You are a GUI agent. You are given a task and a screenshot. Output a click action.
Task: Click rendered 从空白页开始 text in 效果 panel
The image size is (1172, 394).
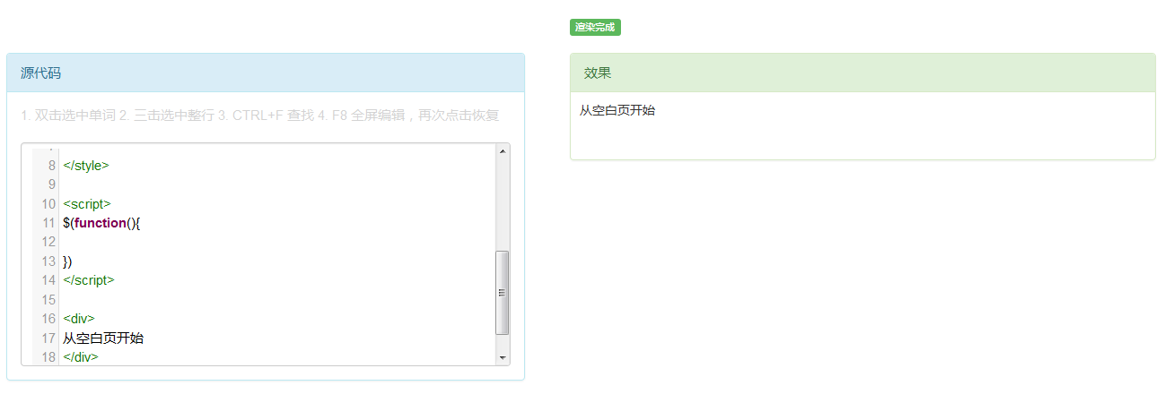617,110
